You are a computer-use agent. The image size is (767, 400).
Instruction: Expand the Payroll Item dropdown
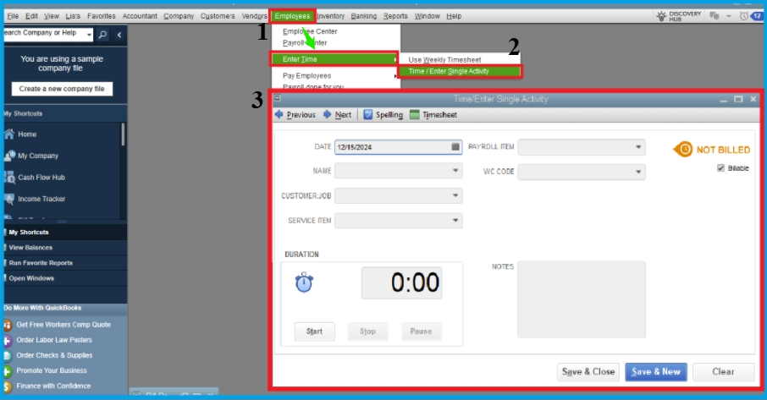[638, 147]
